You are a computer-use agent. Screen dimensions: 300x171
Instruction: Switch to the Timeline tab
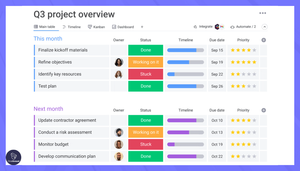tap(72, 27)
